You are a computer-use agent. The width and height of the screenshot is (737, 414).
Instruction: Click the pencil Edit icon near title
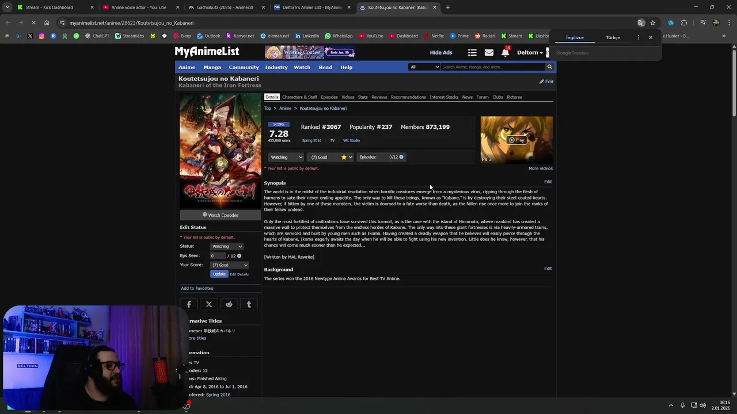pos(546,82)
